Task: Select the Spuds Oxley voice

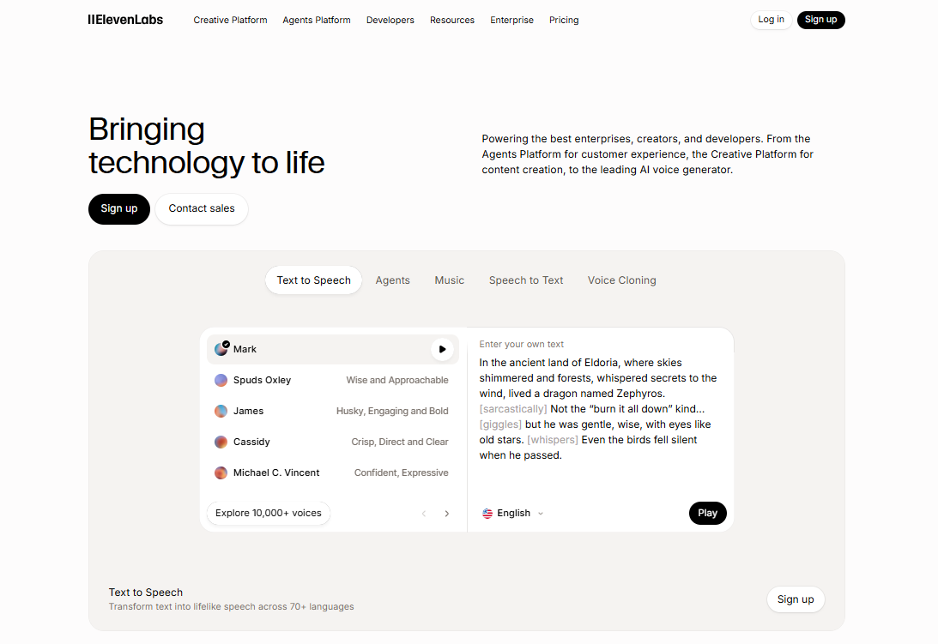Action: (333, 380)
